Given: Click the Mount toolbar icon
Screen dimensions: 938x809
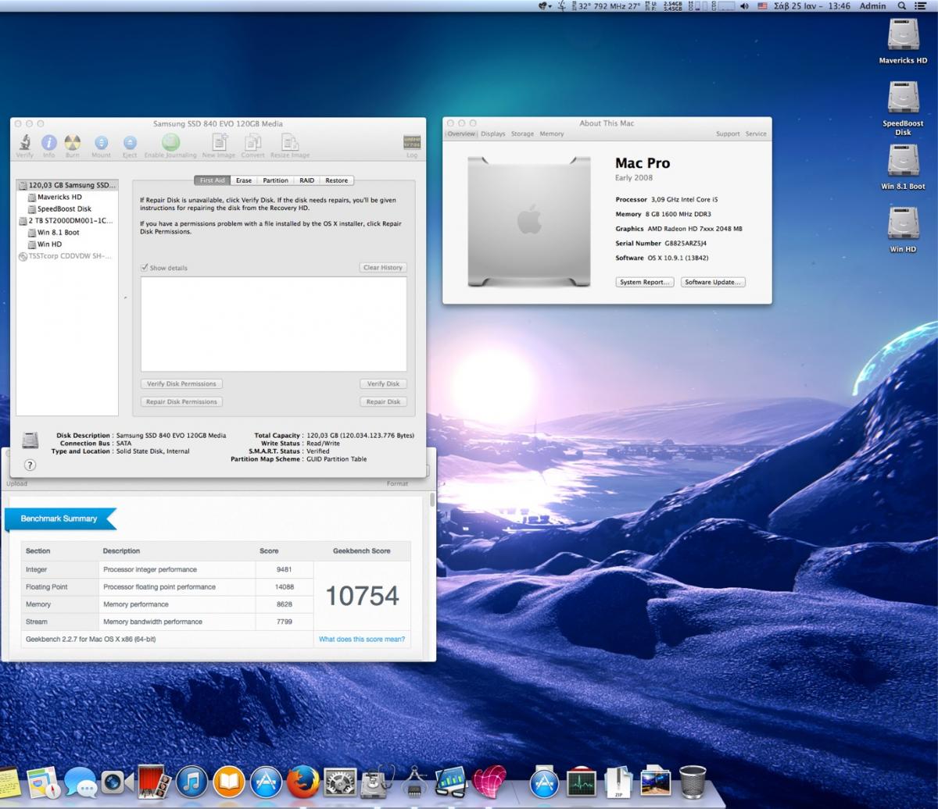Looking at the screenshot, I should [101, 142].
